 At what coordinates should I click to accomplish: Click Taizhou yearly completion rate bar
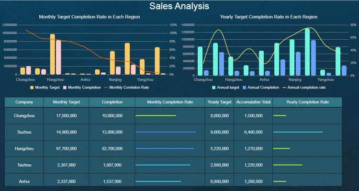[x=288, y=165]
